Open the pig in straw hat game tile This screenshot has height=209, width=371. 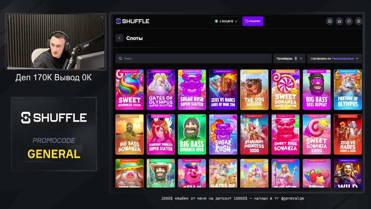[x=130, y=173]
